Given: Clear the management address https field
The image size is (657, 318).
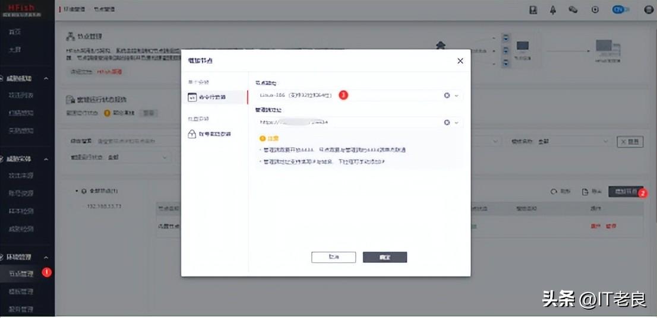Looking at the screenshot, I should 447,122.
